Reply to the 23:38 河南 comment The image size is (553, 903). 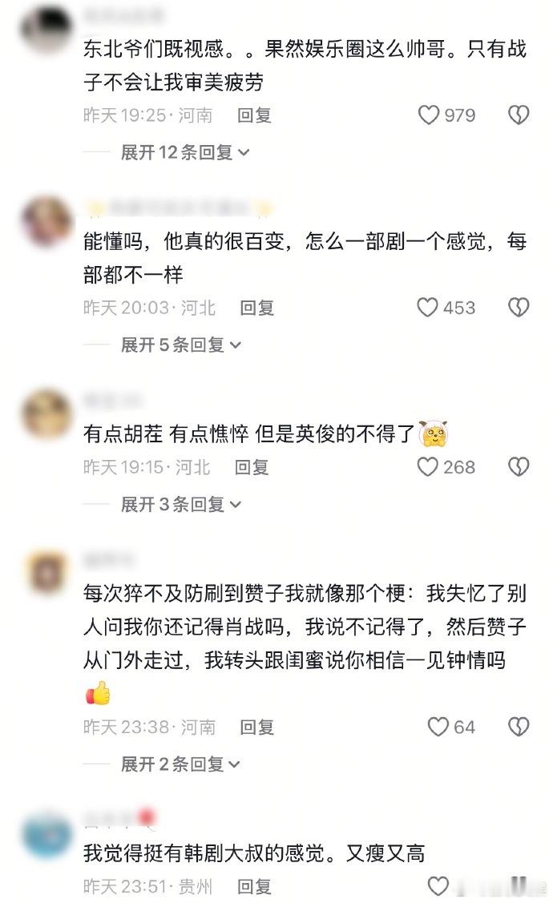[x=257, y=727]
